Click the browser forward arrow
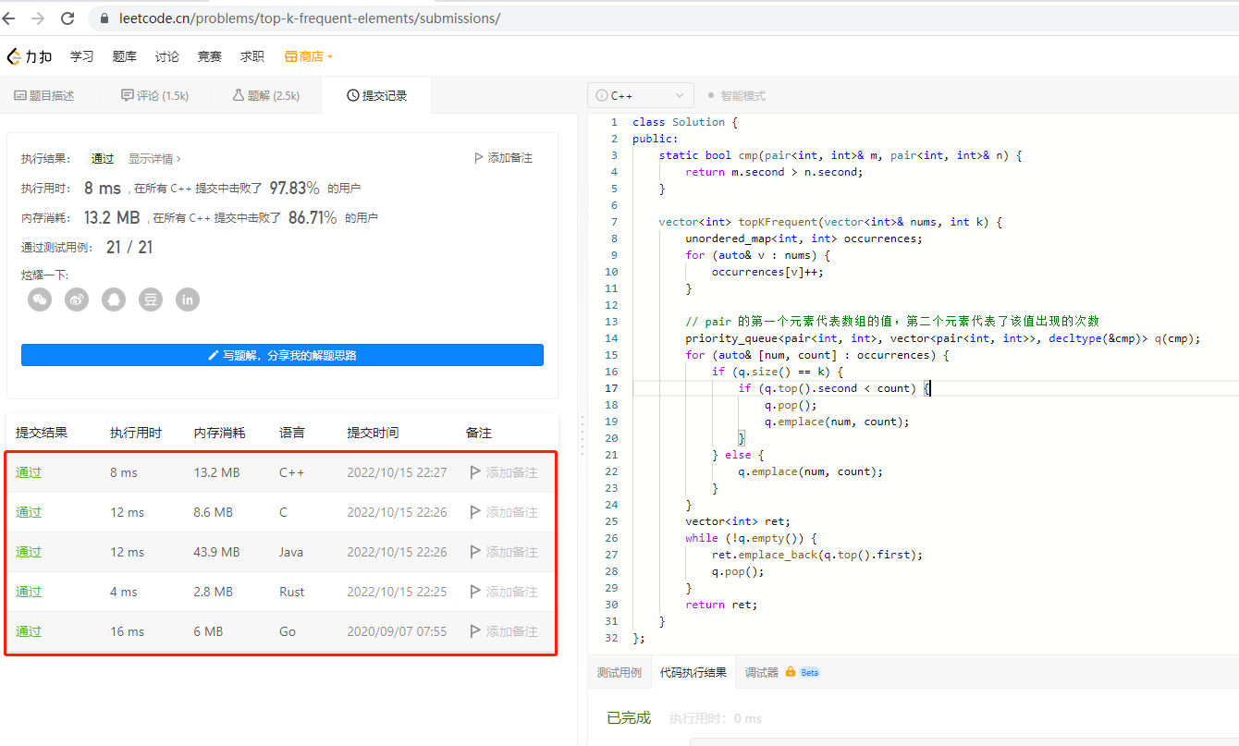This screenshot has width=1239, height=746. tap(38, 18)
